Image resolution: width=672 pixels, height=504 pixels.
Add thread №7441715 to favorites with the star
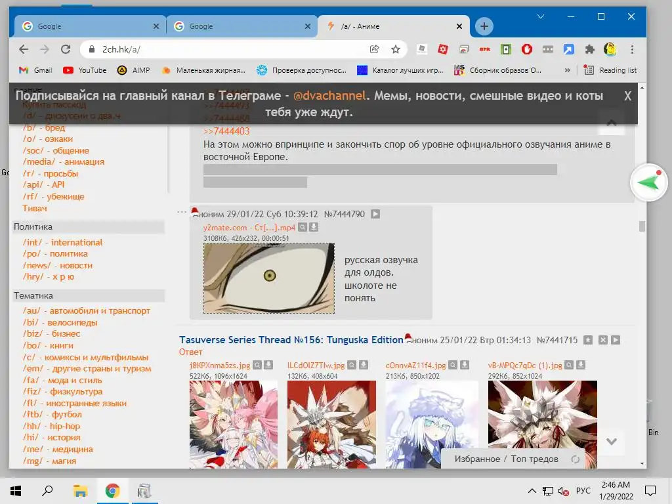588,340
